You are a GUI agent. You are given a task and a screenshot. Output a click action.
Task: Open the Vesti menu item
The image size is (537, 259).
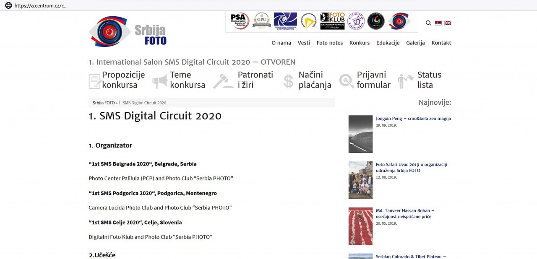(x=304, y=43)
